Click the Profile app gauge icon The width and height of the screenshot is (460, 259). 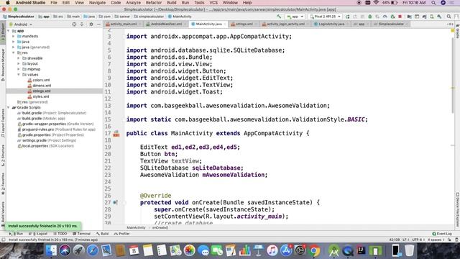pyautogui.click(x=385, y=17)
